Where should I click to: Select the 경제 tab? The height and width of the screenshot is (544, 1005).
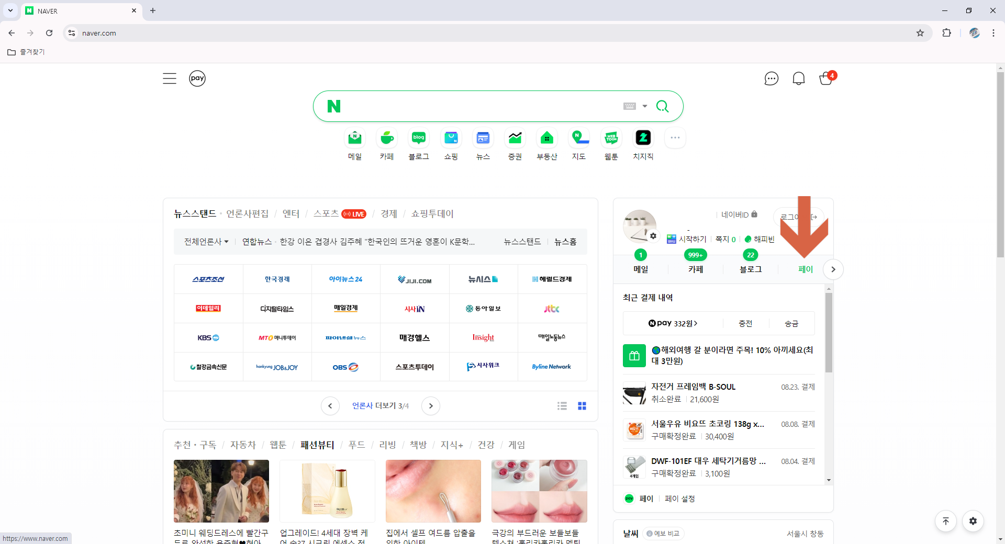pos(389,213)
